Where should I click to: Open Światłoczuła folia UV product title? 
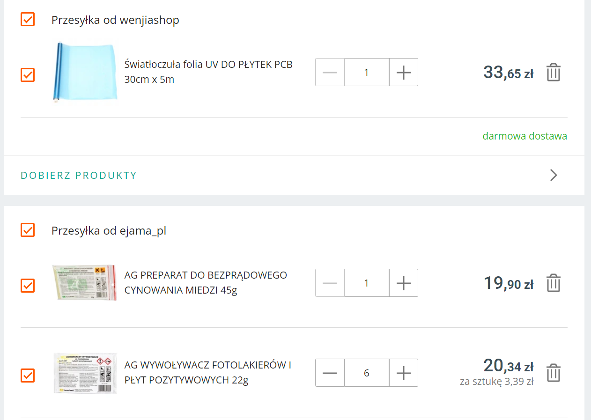point(208,72)
